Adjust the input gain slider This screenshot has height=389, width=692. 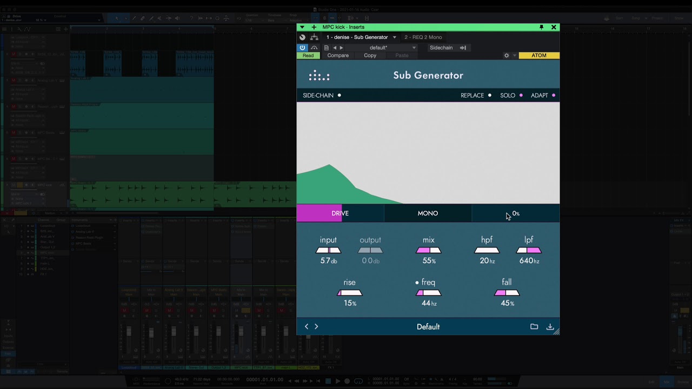(329, 250)
